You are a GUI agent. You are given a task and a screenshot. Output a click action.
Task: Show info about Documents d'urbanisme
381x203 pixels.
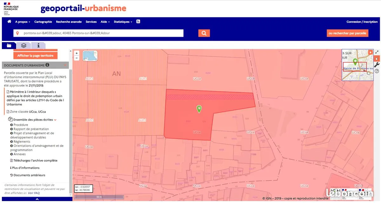pos(47,65)
